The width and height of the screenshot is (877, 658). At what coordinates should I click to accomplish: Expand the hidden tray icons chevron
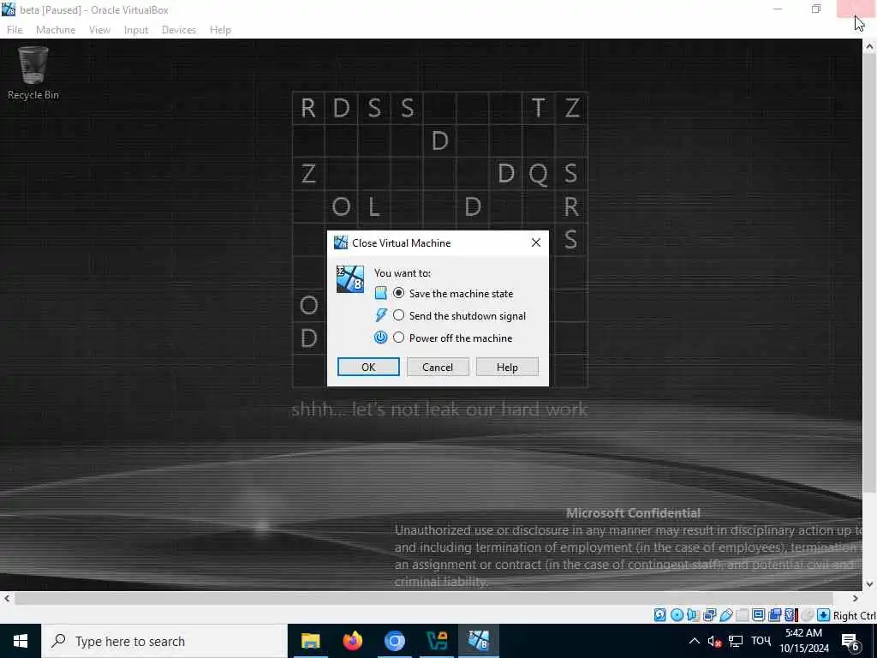pos(694,641)
